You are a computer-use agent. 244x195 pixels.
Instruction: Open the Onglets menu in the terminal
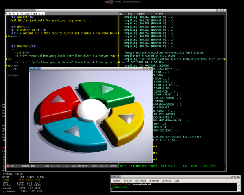[x=166, y=180]
